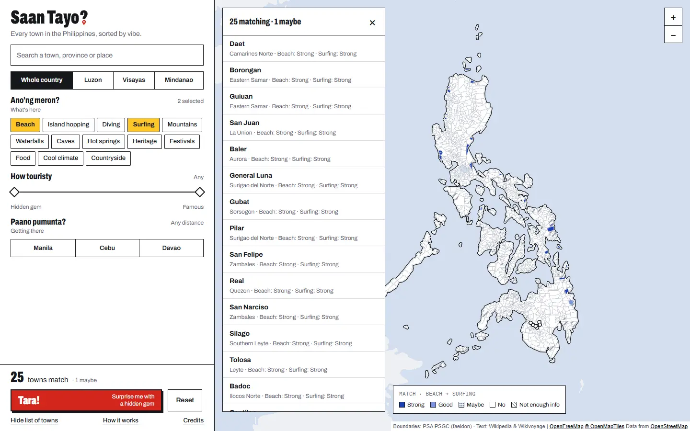This screenshot has width=690, height=431.
Task: Click the Famous slider handle
Action: tap(200, 193)
